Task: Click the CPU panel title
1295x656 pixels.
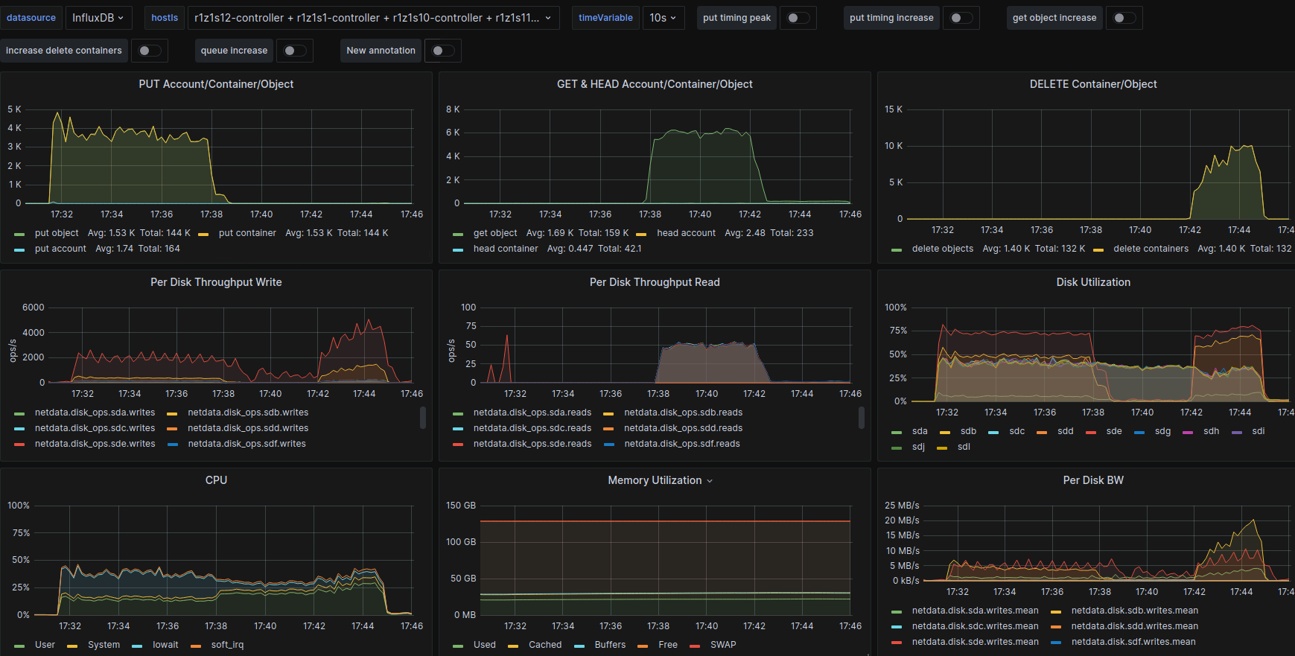Action: [216, 480]
